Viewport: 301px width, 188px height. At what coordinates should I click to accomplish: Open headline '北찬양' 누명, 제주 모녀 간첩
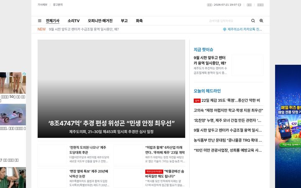(227, 120)
